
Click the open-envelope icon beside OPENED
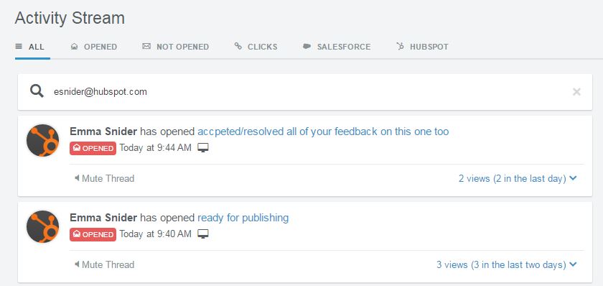[74, 47]
